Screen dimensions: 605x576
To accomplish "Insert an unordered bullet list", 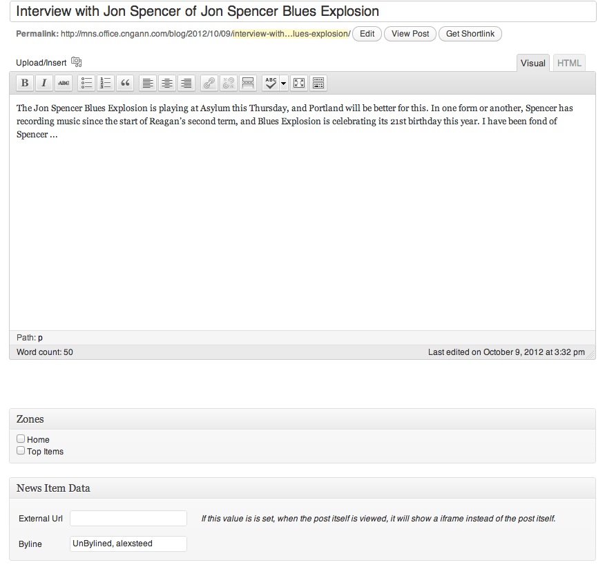I will (x=86, y=83).
